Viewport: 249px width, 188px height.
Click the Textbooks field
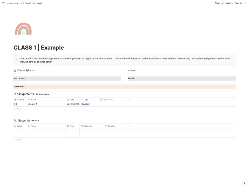[125, 87]
